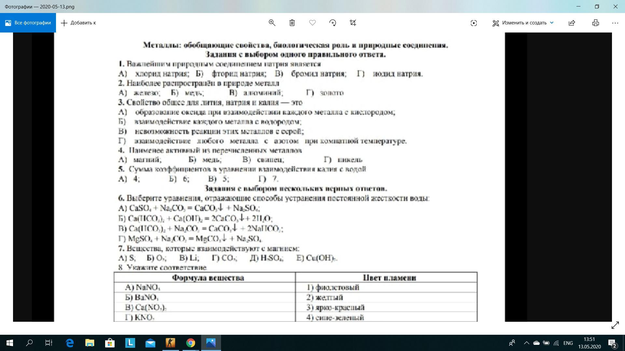This screenshot has height=351, width=625.
Task: Switch ENG input language
Action: tap(568, 343)
